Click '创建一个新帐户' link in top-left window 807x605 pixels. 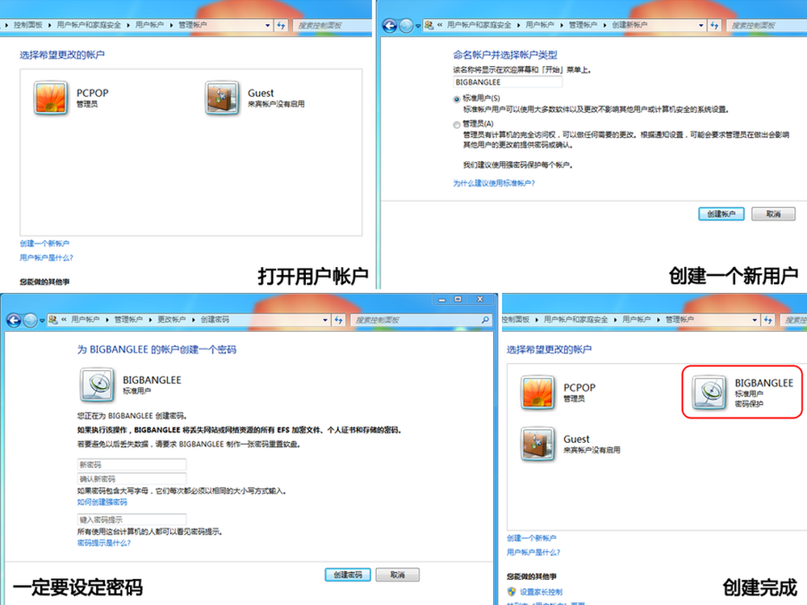(44, 244)
